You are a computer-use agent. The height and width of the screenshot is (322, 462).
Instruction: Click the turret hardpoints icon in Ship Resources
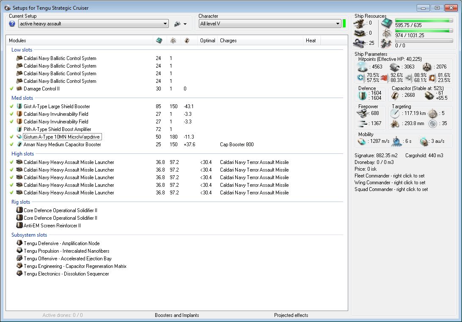(x=359, y=23)
